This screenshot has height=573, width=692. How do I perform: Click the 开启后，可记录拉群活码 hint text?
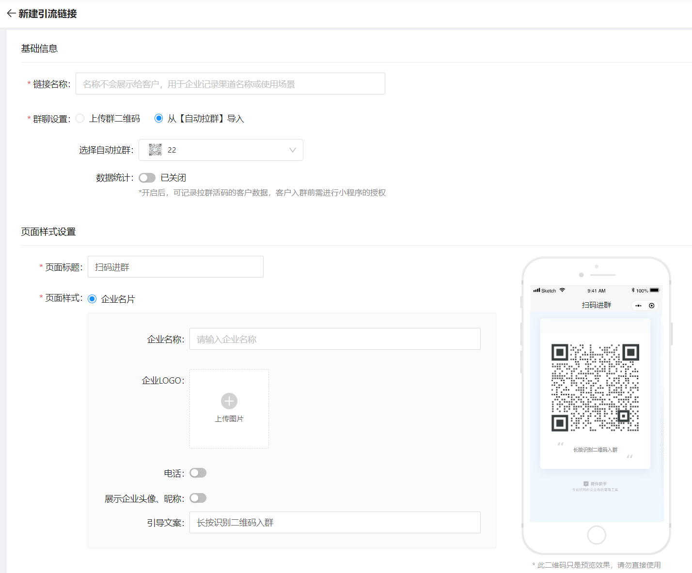(262, 193)
